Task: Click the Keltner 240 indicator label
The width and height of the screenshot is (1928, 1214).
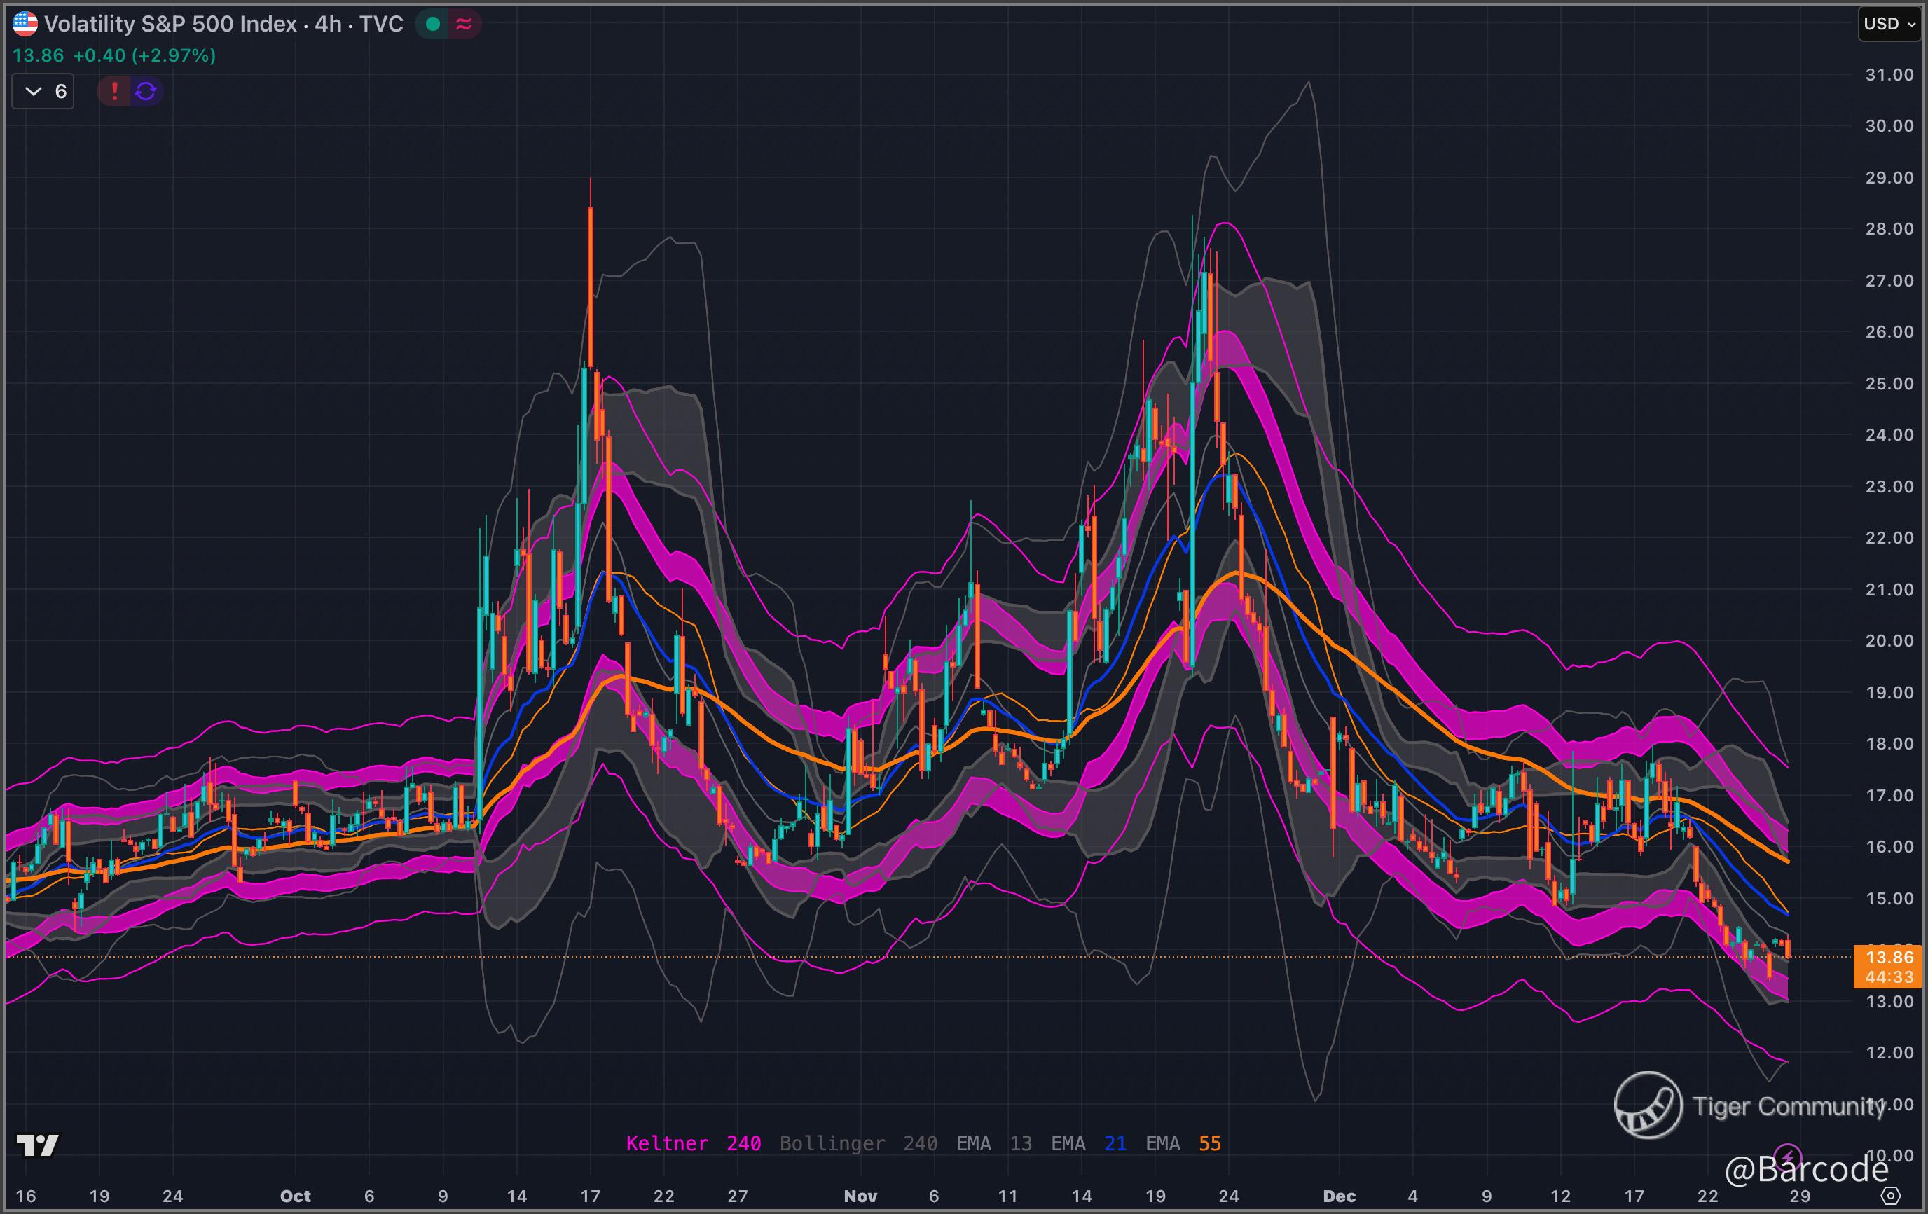Action: pos(693,1143)
